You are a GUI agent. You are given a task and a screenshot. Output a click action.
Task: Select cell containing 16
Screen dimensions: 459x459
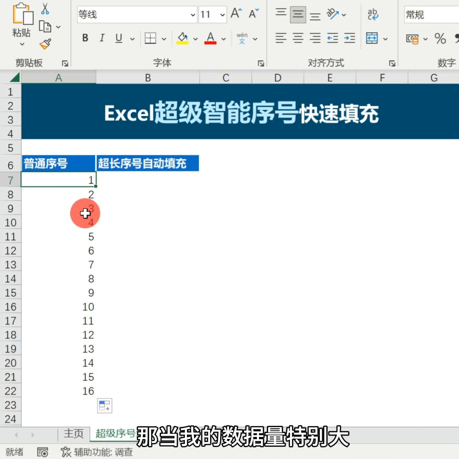click(x=59, y=391)
